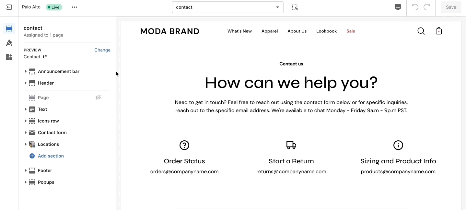Click the Change preview link
The width and height of the screenshot is (466, 210).
tap(102, 50)
